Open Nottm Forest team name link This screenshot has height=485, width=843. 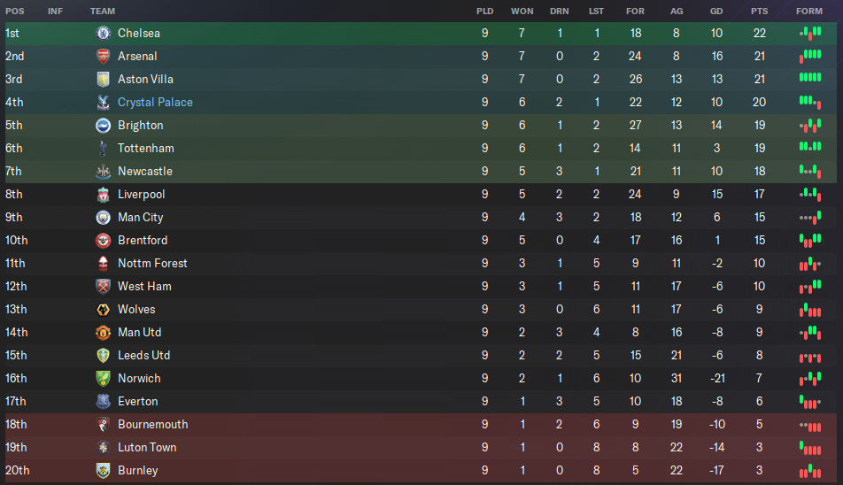(152, 263)
